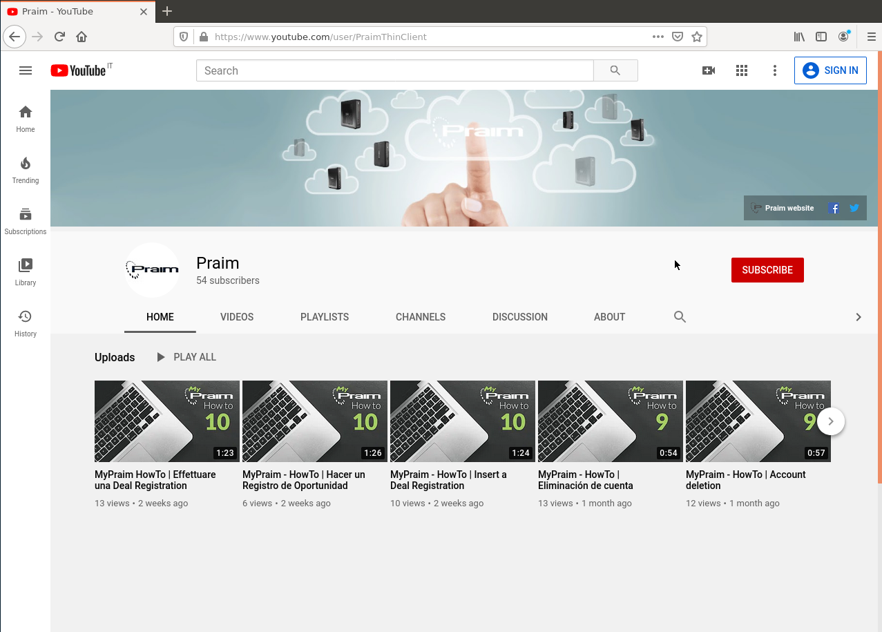Click the '54 subscribers' text
The image size is (882, 632).
(228, 280)
